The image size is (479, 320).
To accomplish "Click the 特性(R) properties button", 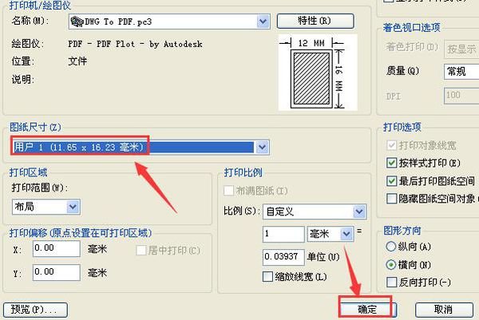I will click(315, 21).
